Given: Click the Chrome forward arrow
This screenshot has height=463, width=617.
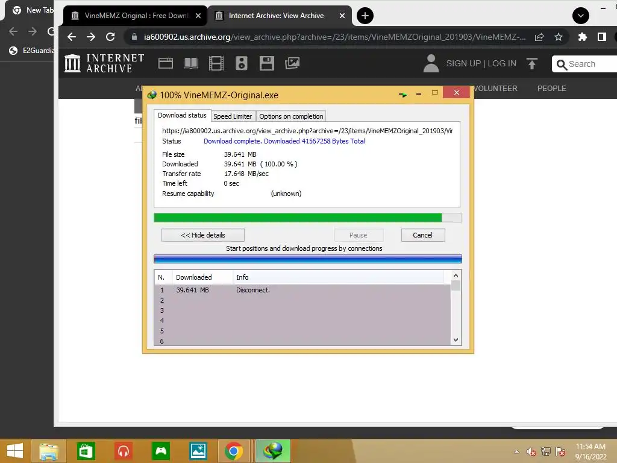Looking at the screenshot, I should click(x=91, y=37).
